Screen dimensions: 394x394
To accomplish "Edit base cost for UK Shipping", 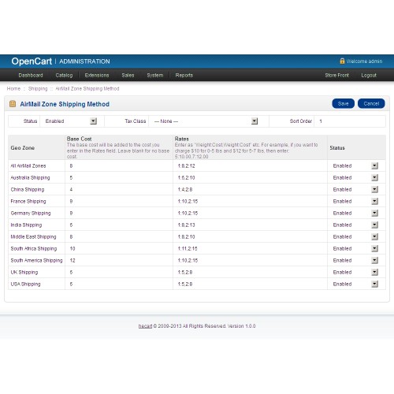I will (x=119, y=272).
